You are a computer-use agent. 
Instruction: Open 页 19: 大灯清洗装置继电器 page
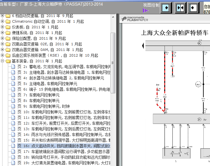point(64,163)
